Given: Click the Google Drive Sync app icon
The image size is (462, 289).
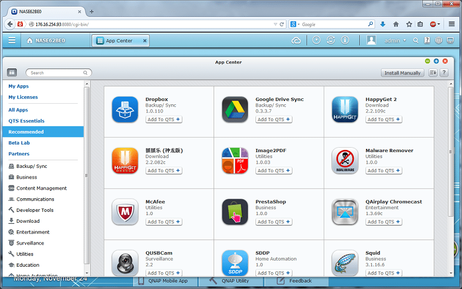Looking at the screenshot, I should [x=235, y=110].
